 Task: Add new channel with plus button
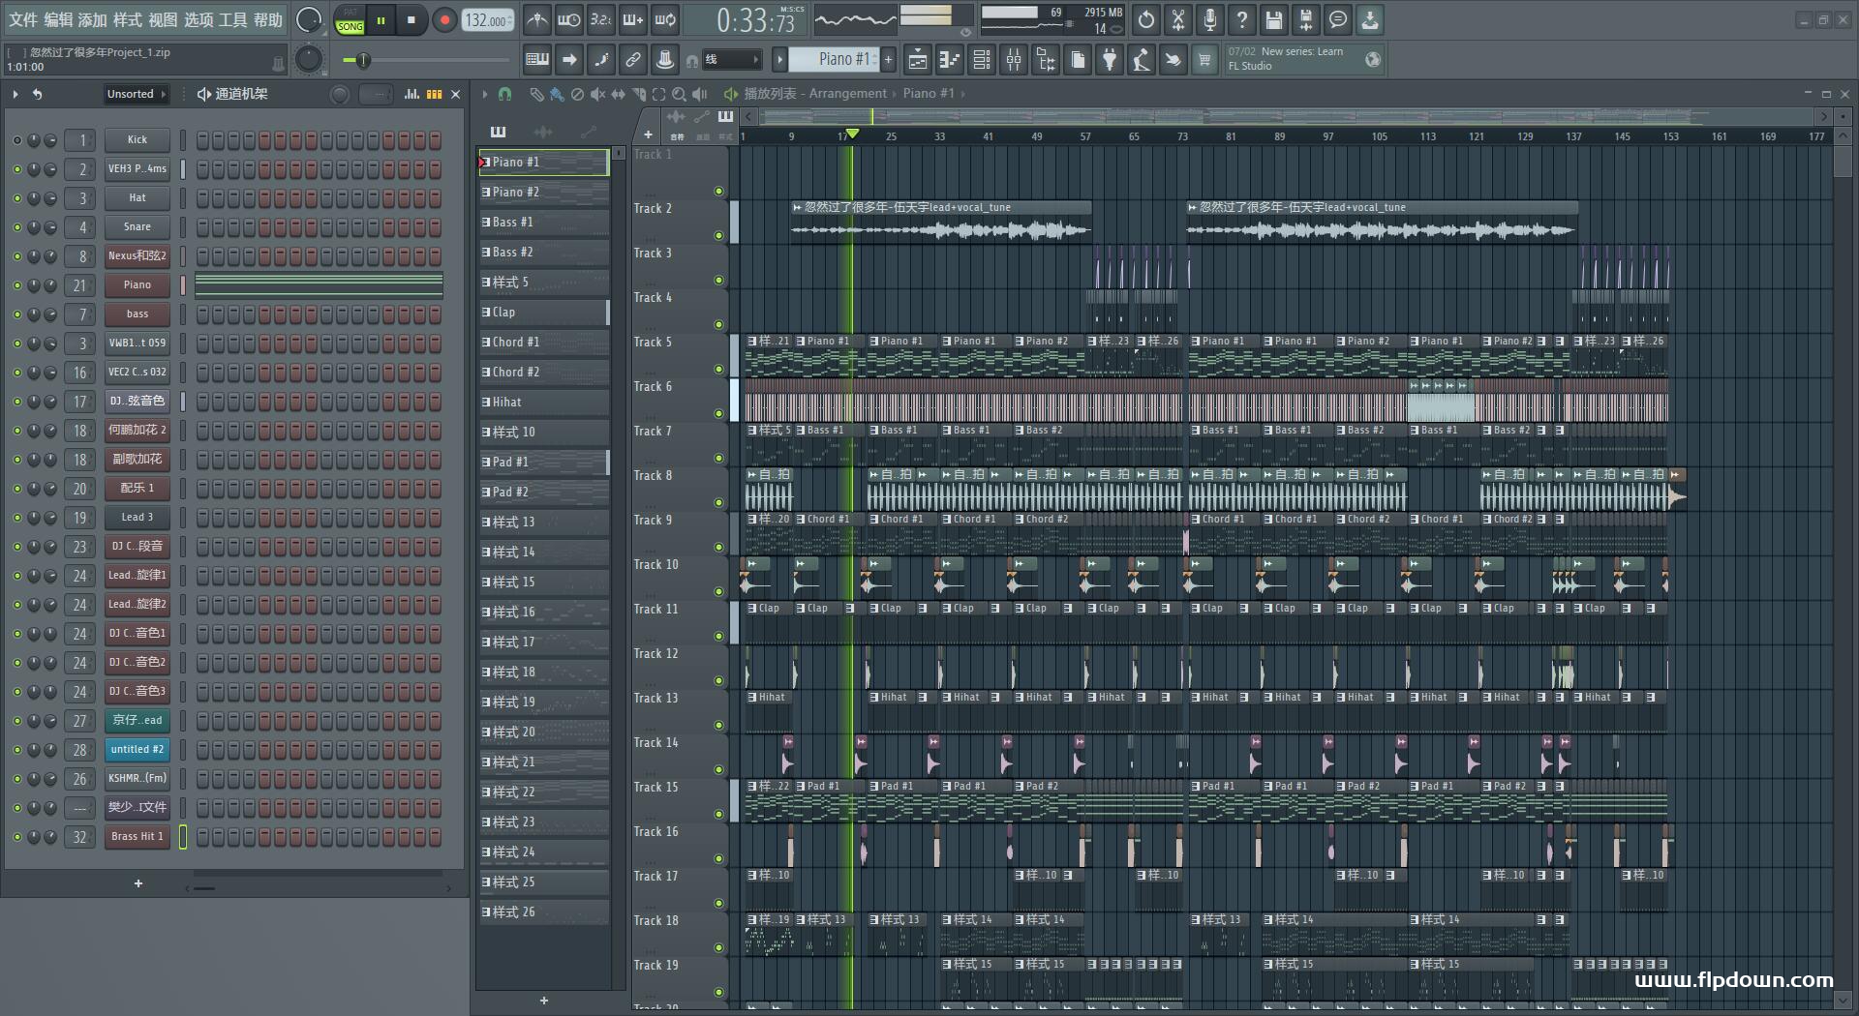coord(138,883)
